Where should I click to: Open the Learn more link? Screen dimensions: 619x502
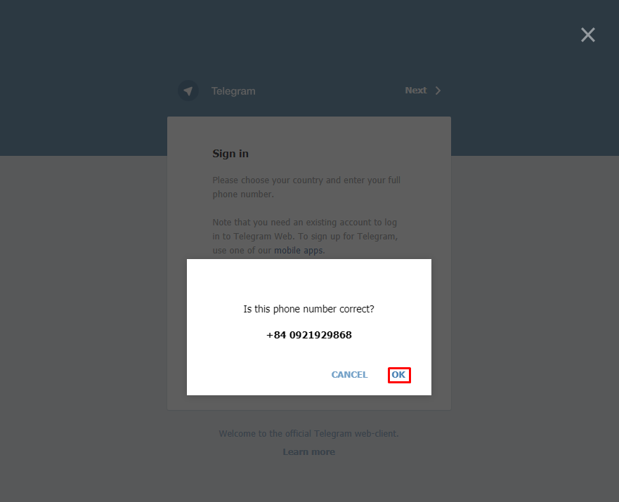pos(308,452)
